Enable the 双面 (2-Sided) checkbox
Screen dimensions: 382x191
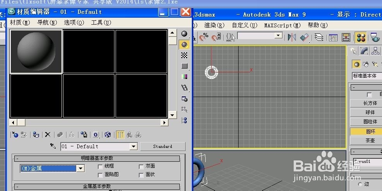click(x=141, y=167)
